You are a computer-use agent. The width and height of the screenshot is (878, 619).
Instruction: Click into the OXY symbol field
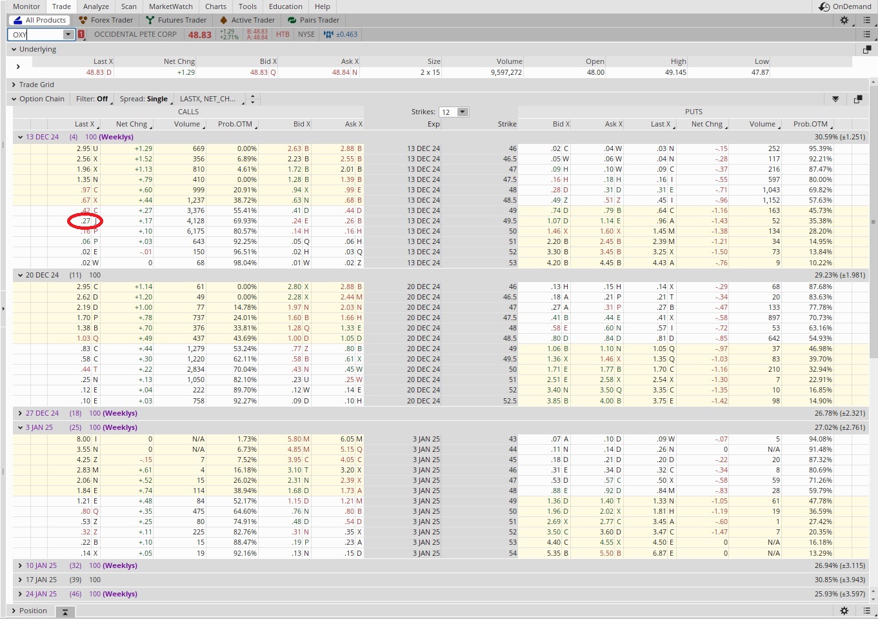(x=36, y=34)
